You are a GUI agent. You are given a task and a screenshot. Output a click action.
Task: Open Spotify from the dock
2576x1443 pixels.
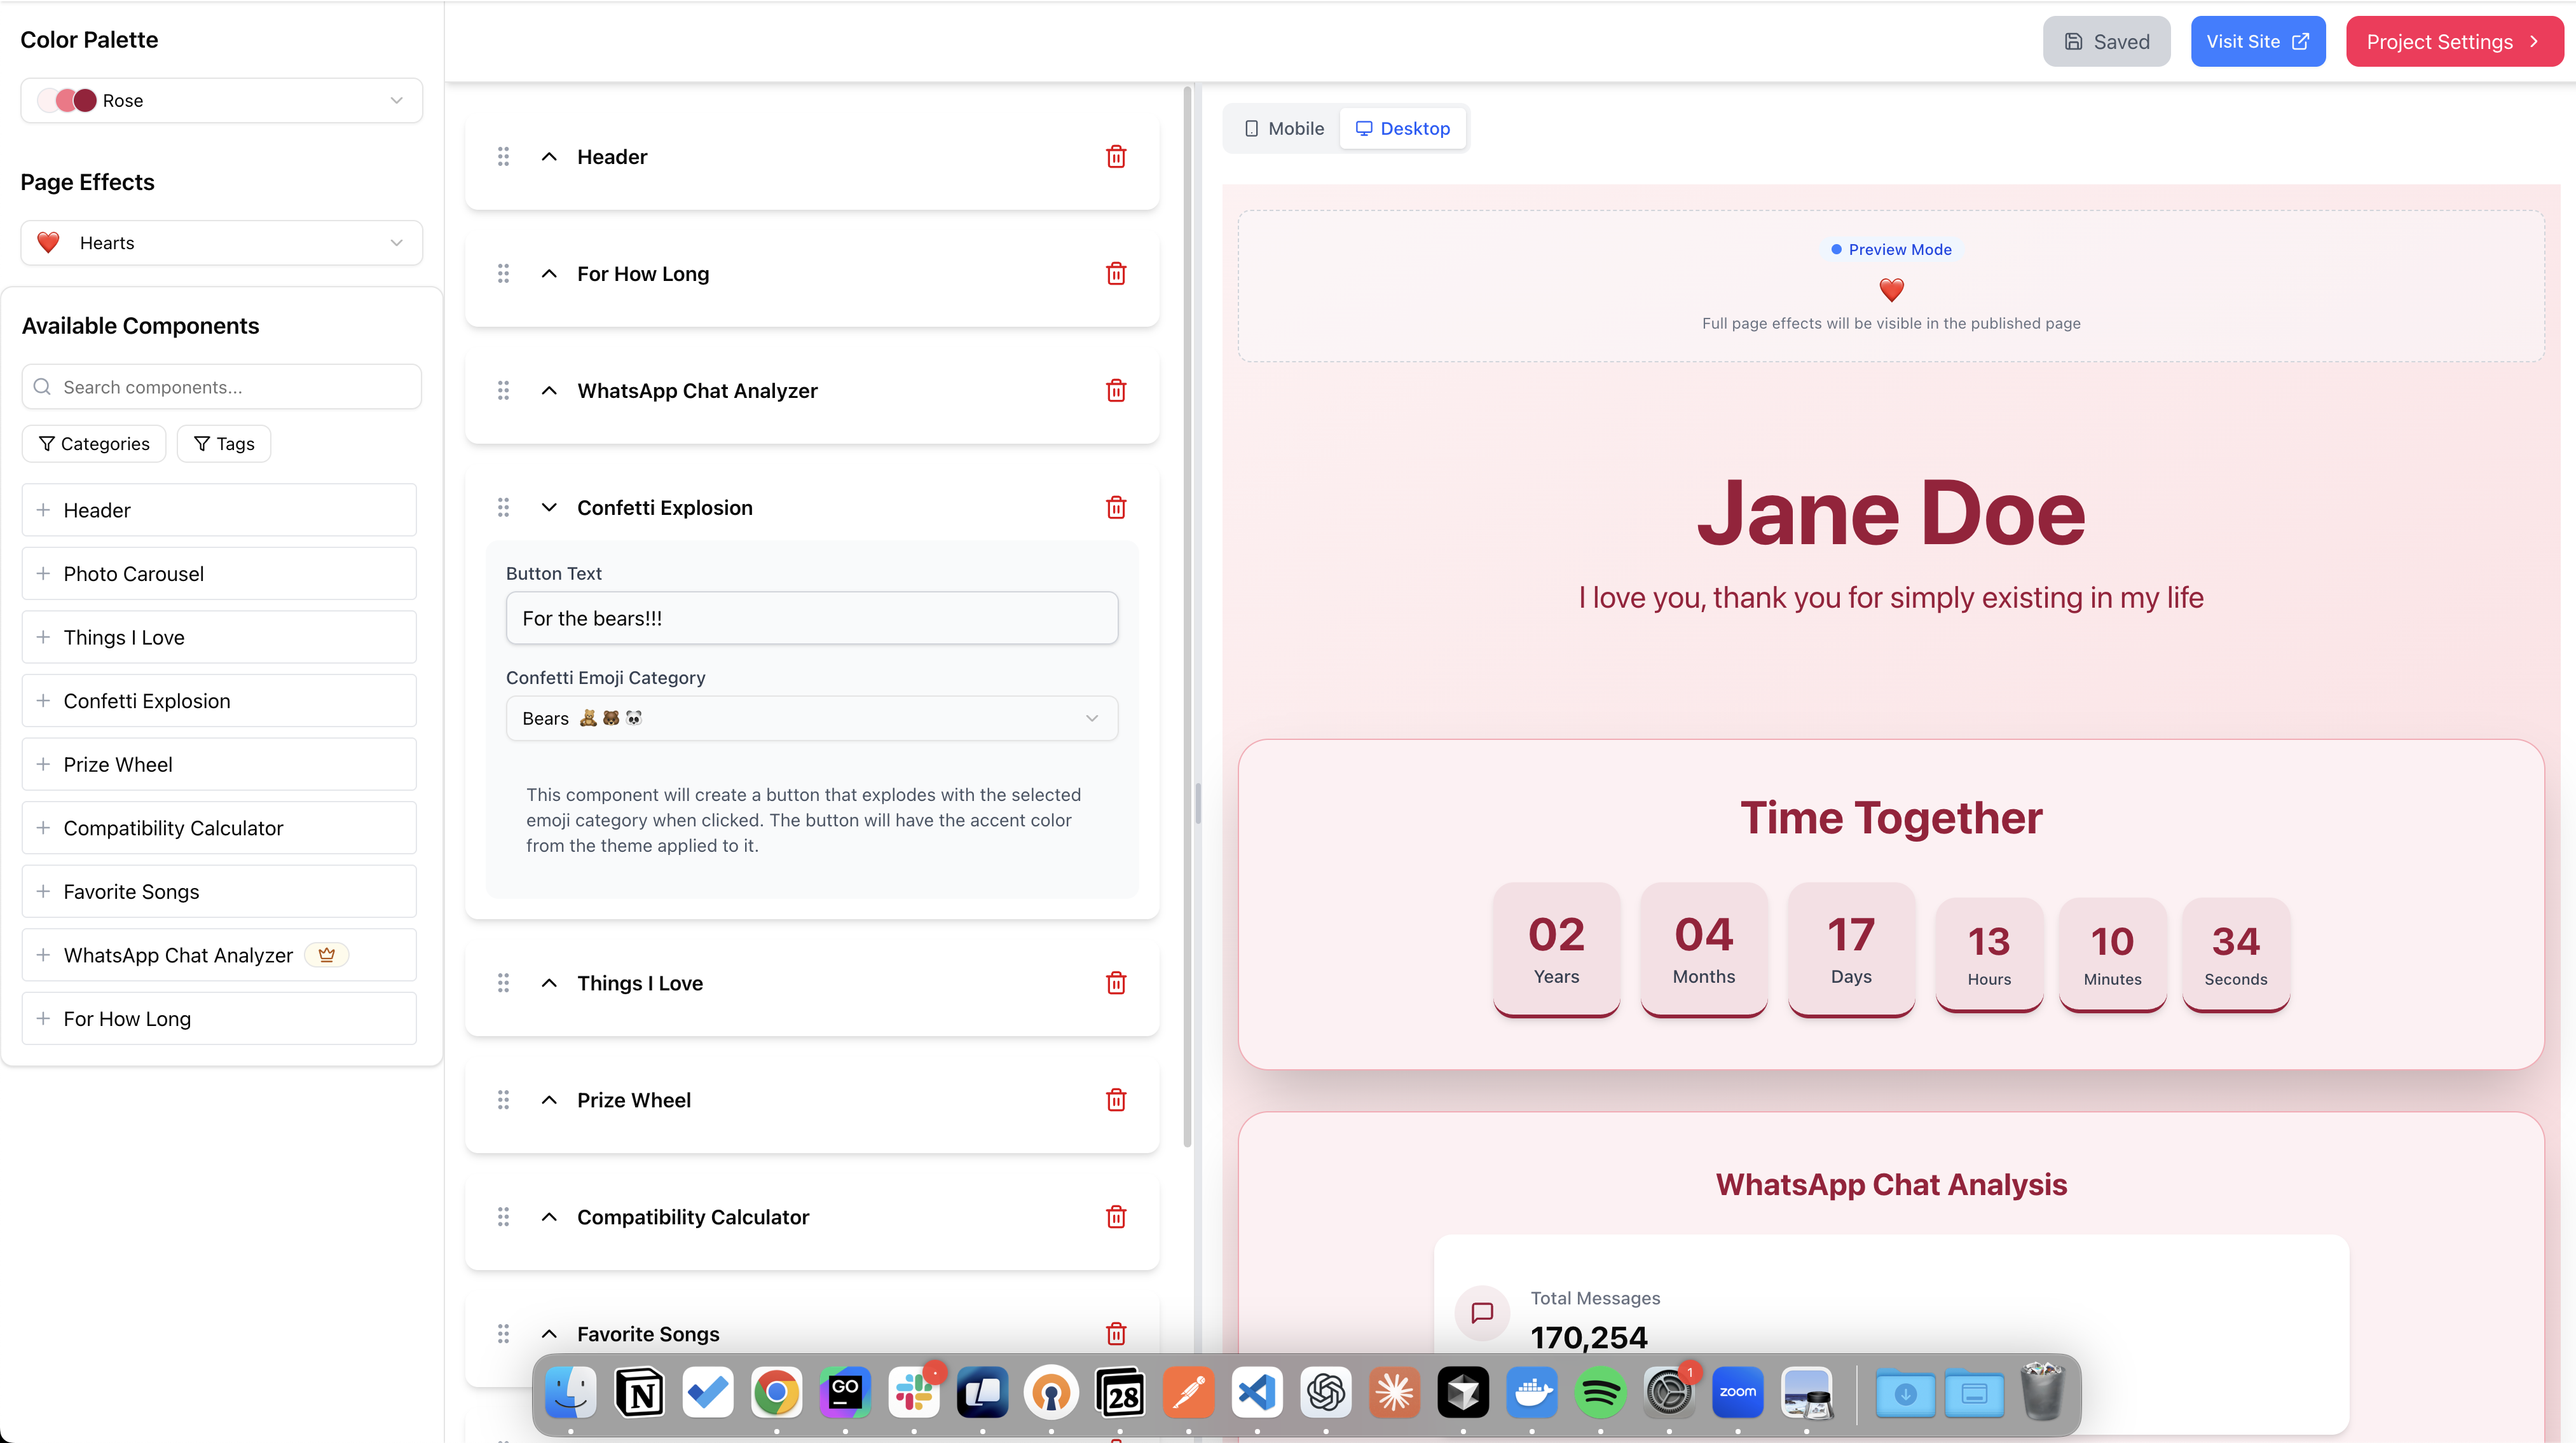[x=1599, y=1392]
